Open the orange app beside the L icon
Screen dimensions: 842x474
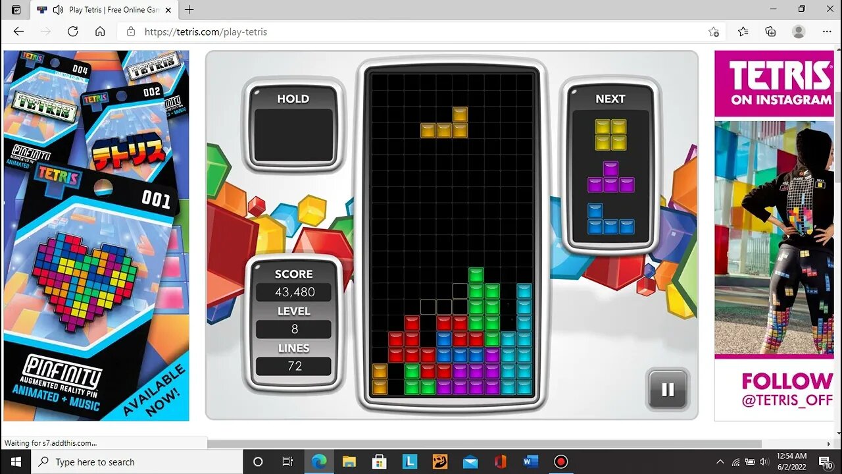pos(439,461)
